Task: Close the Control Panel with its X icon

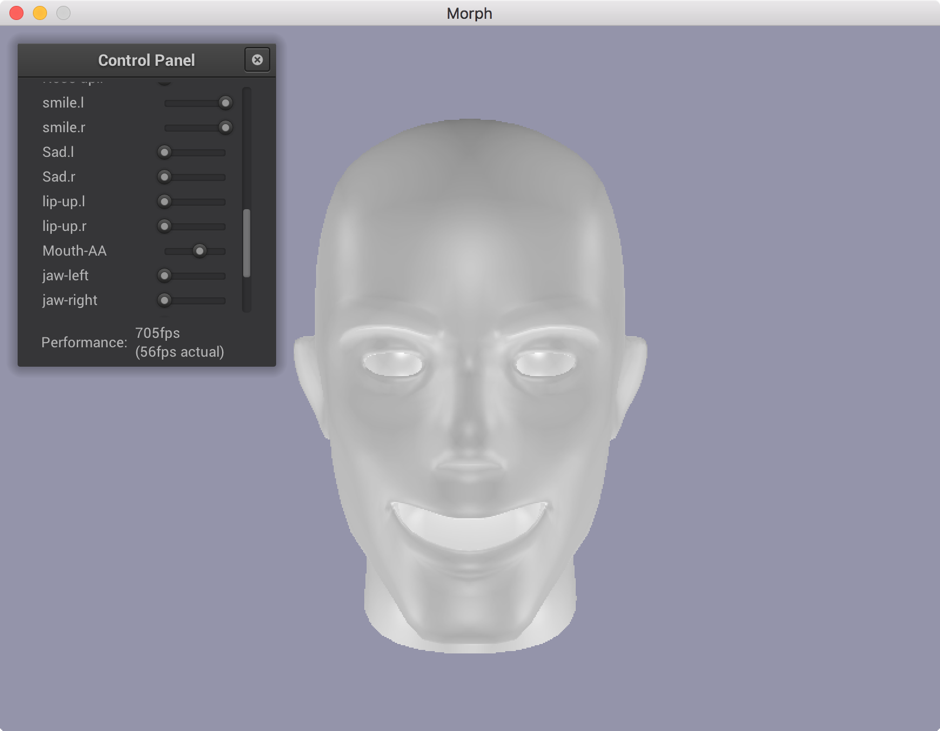Action: pos(257,60)
